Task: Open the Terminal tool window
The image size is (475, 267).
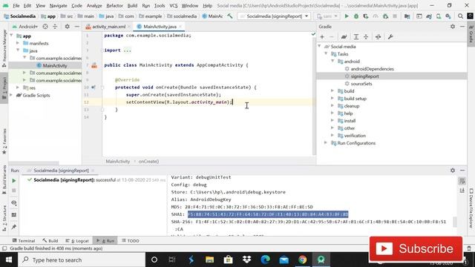Action: [x=24, y=241]
